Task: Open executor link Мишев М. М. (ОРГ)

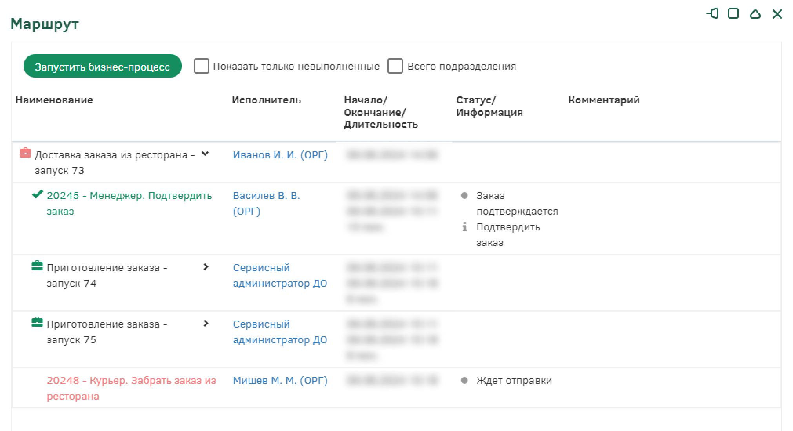Action: (x=280, y=380)
